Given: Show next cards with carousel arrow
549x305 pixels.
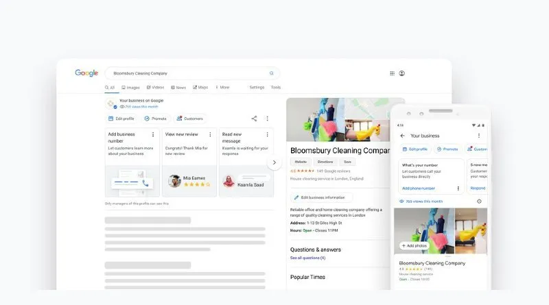Looking at the screenshot, I should pyautogui.click(x=274, y=162).
